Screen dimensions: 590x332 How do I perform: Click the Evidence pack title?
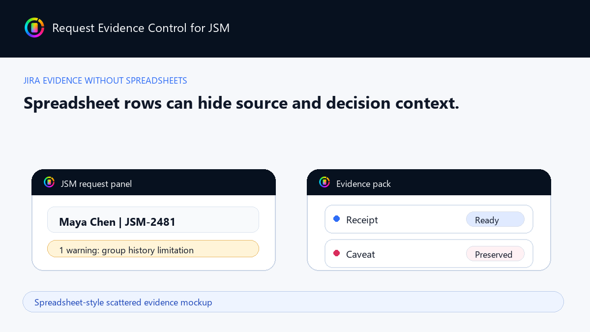(363, 184)
